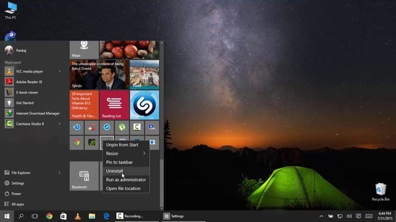The width and height of the screenshot is (396, 222).
Task: Select Run as administrator
Action: 126,179
